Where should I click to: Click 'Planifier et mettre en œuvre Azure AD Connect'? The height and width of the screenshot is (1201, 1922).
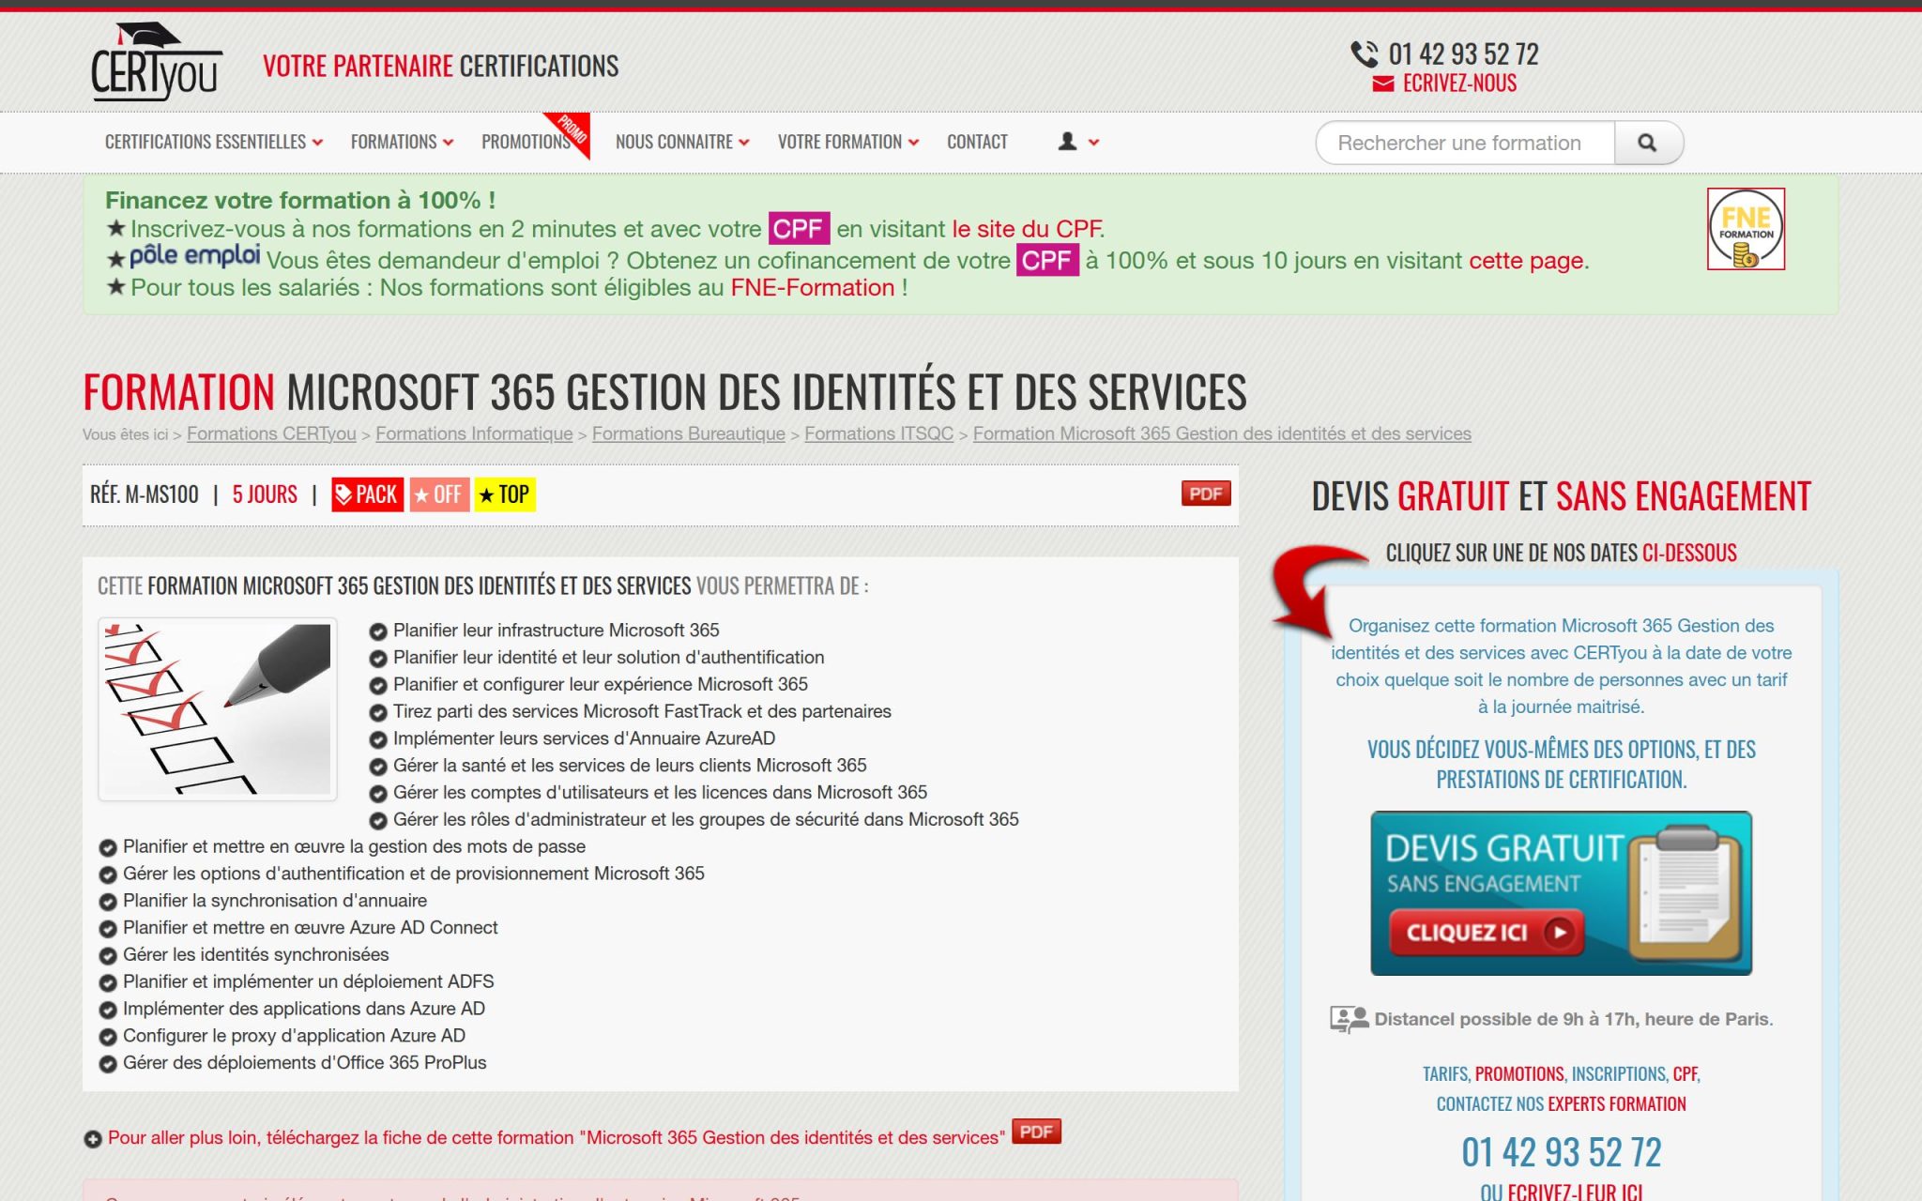click(x=311, y=928)
